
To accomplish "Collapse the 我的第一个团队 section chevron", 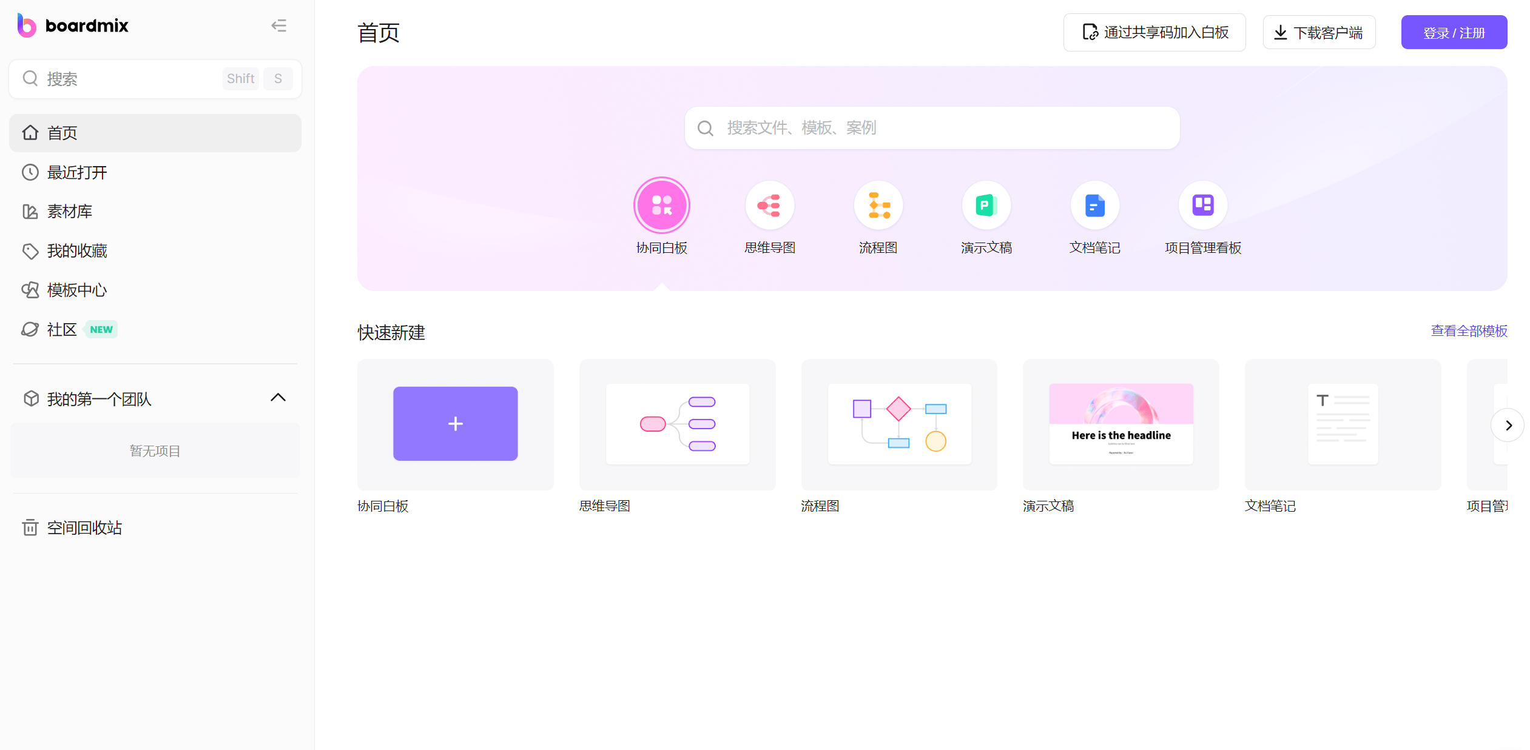I will pos(278,398).
